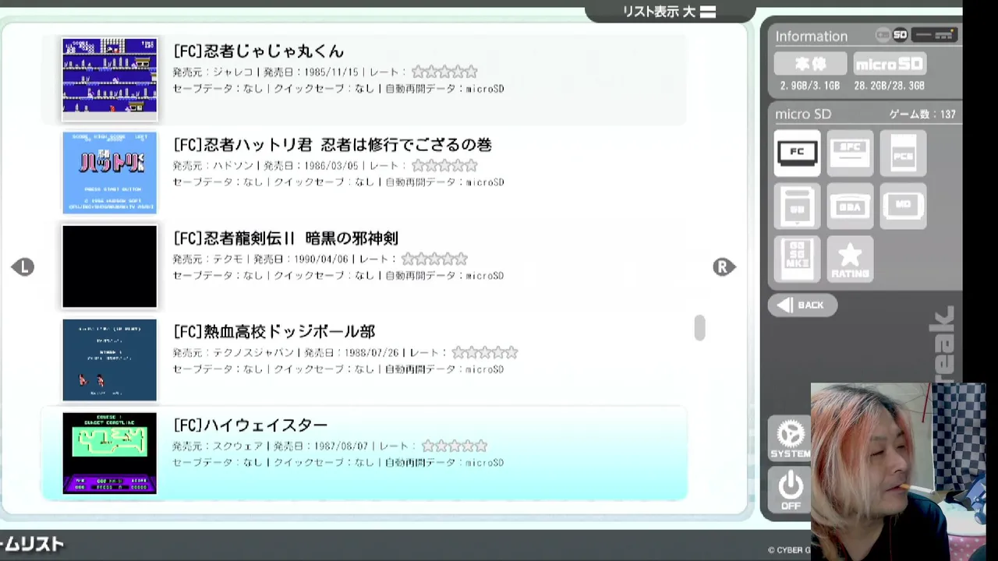This screenshot has width=998, height=561.
Task: Click publisher line 発売元:ジャレコ
Action: (213, 72)
